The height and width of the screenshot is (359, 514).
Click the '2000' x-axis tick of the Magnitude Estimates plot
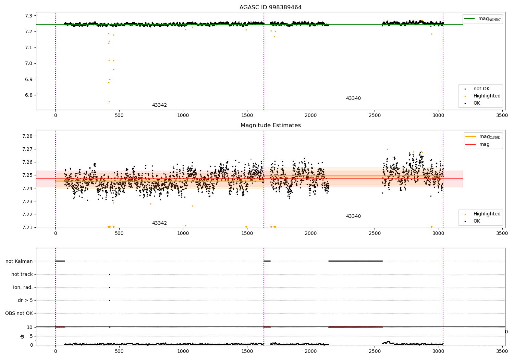click(311, 234)
